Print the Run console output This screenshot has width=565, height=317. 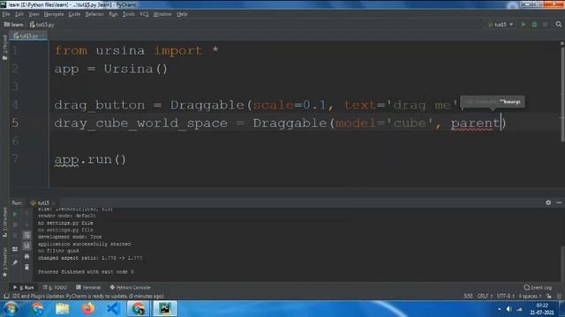[x=26, y=256]
